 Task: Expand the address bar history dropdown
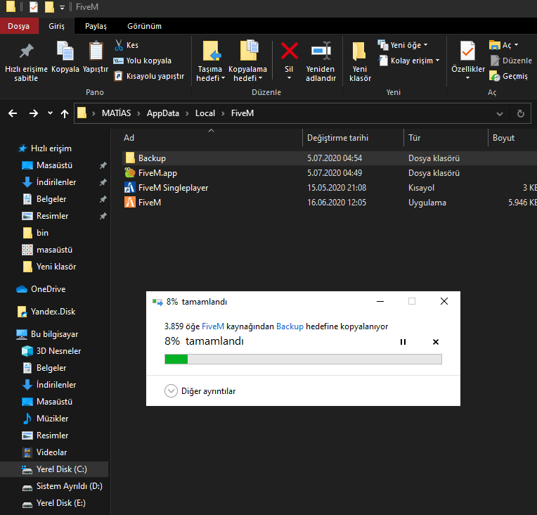[500, 114]
